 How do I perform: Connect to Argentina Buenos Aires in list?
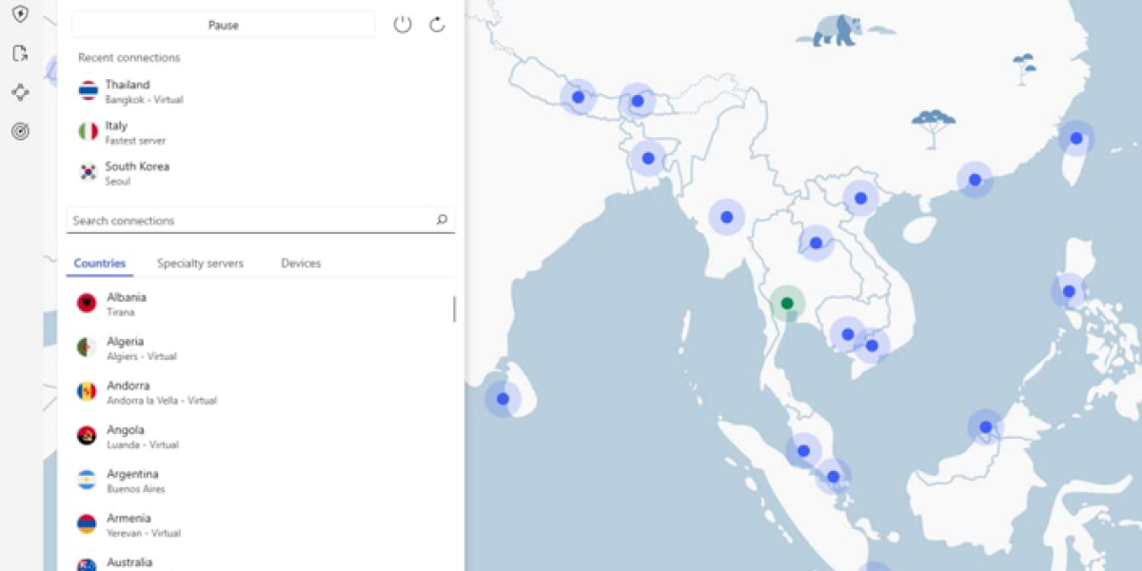click(132, 481)
